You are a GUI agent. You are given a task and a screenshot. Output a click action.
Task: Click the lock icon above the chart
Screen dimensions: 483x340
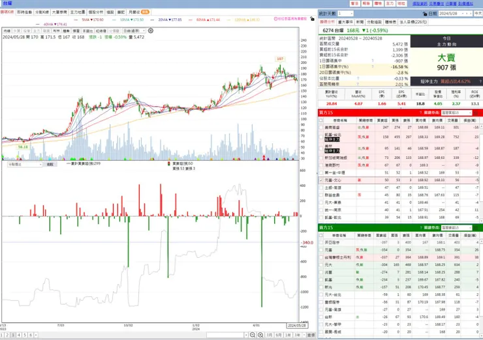coord(313,19)
